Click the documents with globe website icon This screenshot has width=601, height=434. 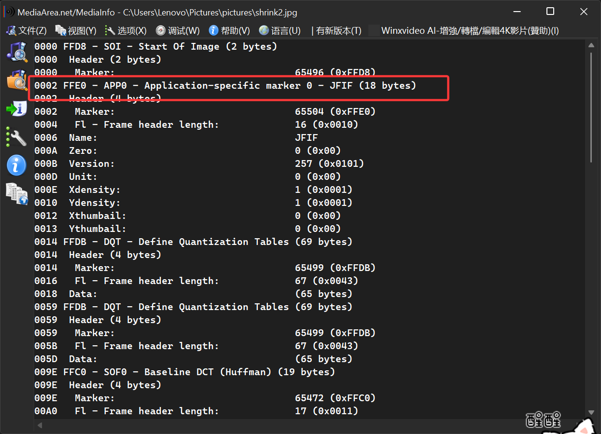pyautogui.click(x=17, y=194)
